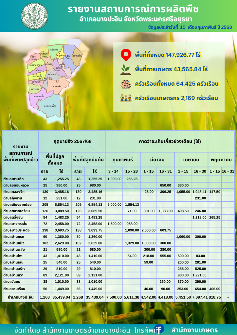Click the Facebook icon in the footer
Viewport: 237px width, 335px height.
pos(159,329)
